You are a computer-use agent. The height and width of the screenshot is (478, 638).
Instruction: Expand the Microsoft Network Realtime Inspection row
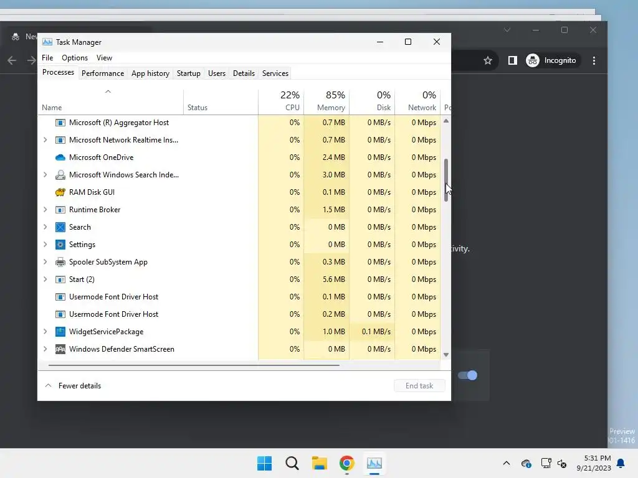tap(45, 140)
